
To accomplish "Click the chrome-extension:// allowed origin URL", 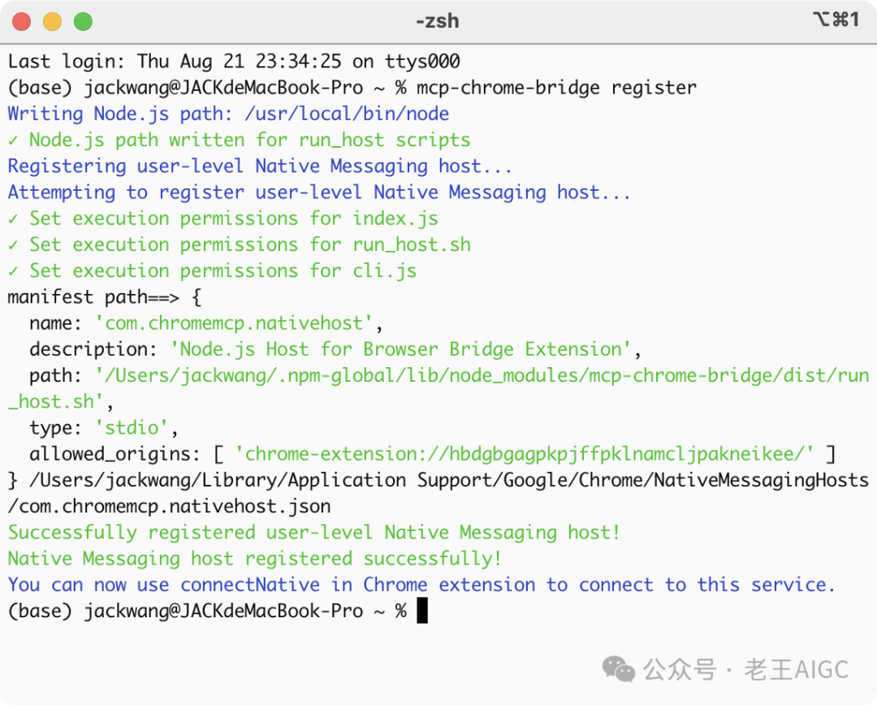I will point(525,454).
